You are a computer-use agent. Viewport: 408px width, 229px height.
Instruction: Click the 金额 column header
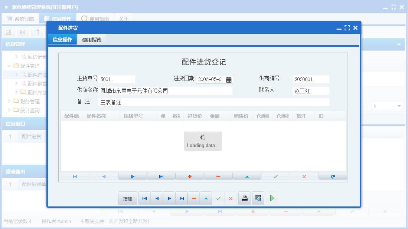pyautogui.click(x=218, y=116)
